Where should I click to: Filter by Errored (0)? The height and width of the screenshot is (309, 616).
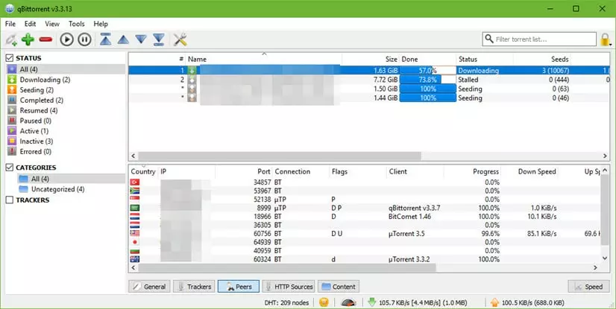(66, 151)
